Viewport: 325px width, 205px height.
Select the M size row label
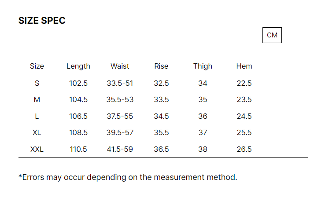(x=37, y=100)
